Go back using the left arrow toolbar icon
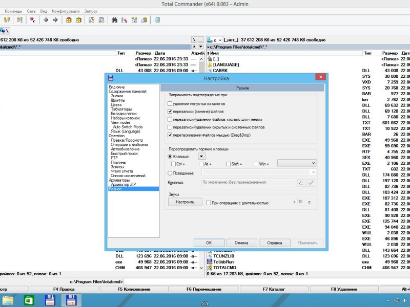 [46, 20]
